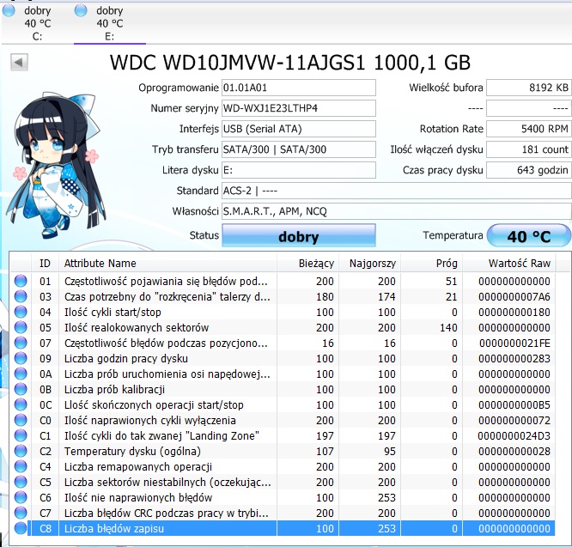Click the Własności field S.M.A.R.T., APM, NCQ

click(x=397, y=211)
